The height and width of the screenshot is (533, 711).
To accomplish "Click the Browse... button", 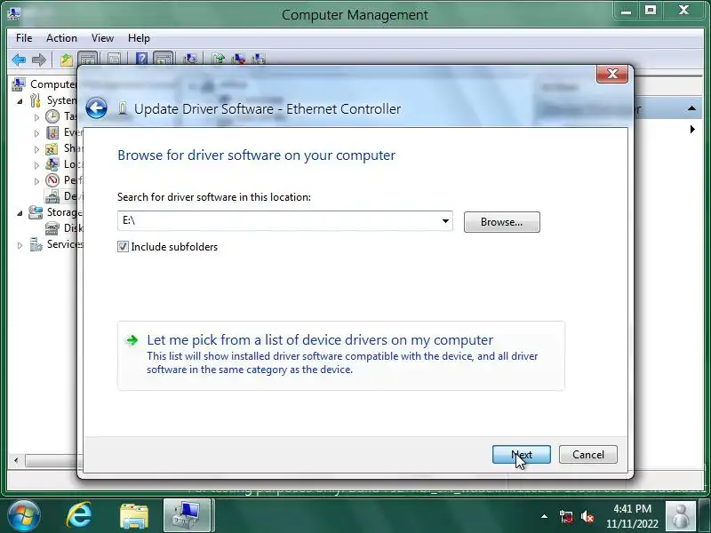I will [x=501, y=222].
